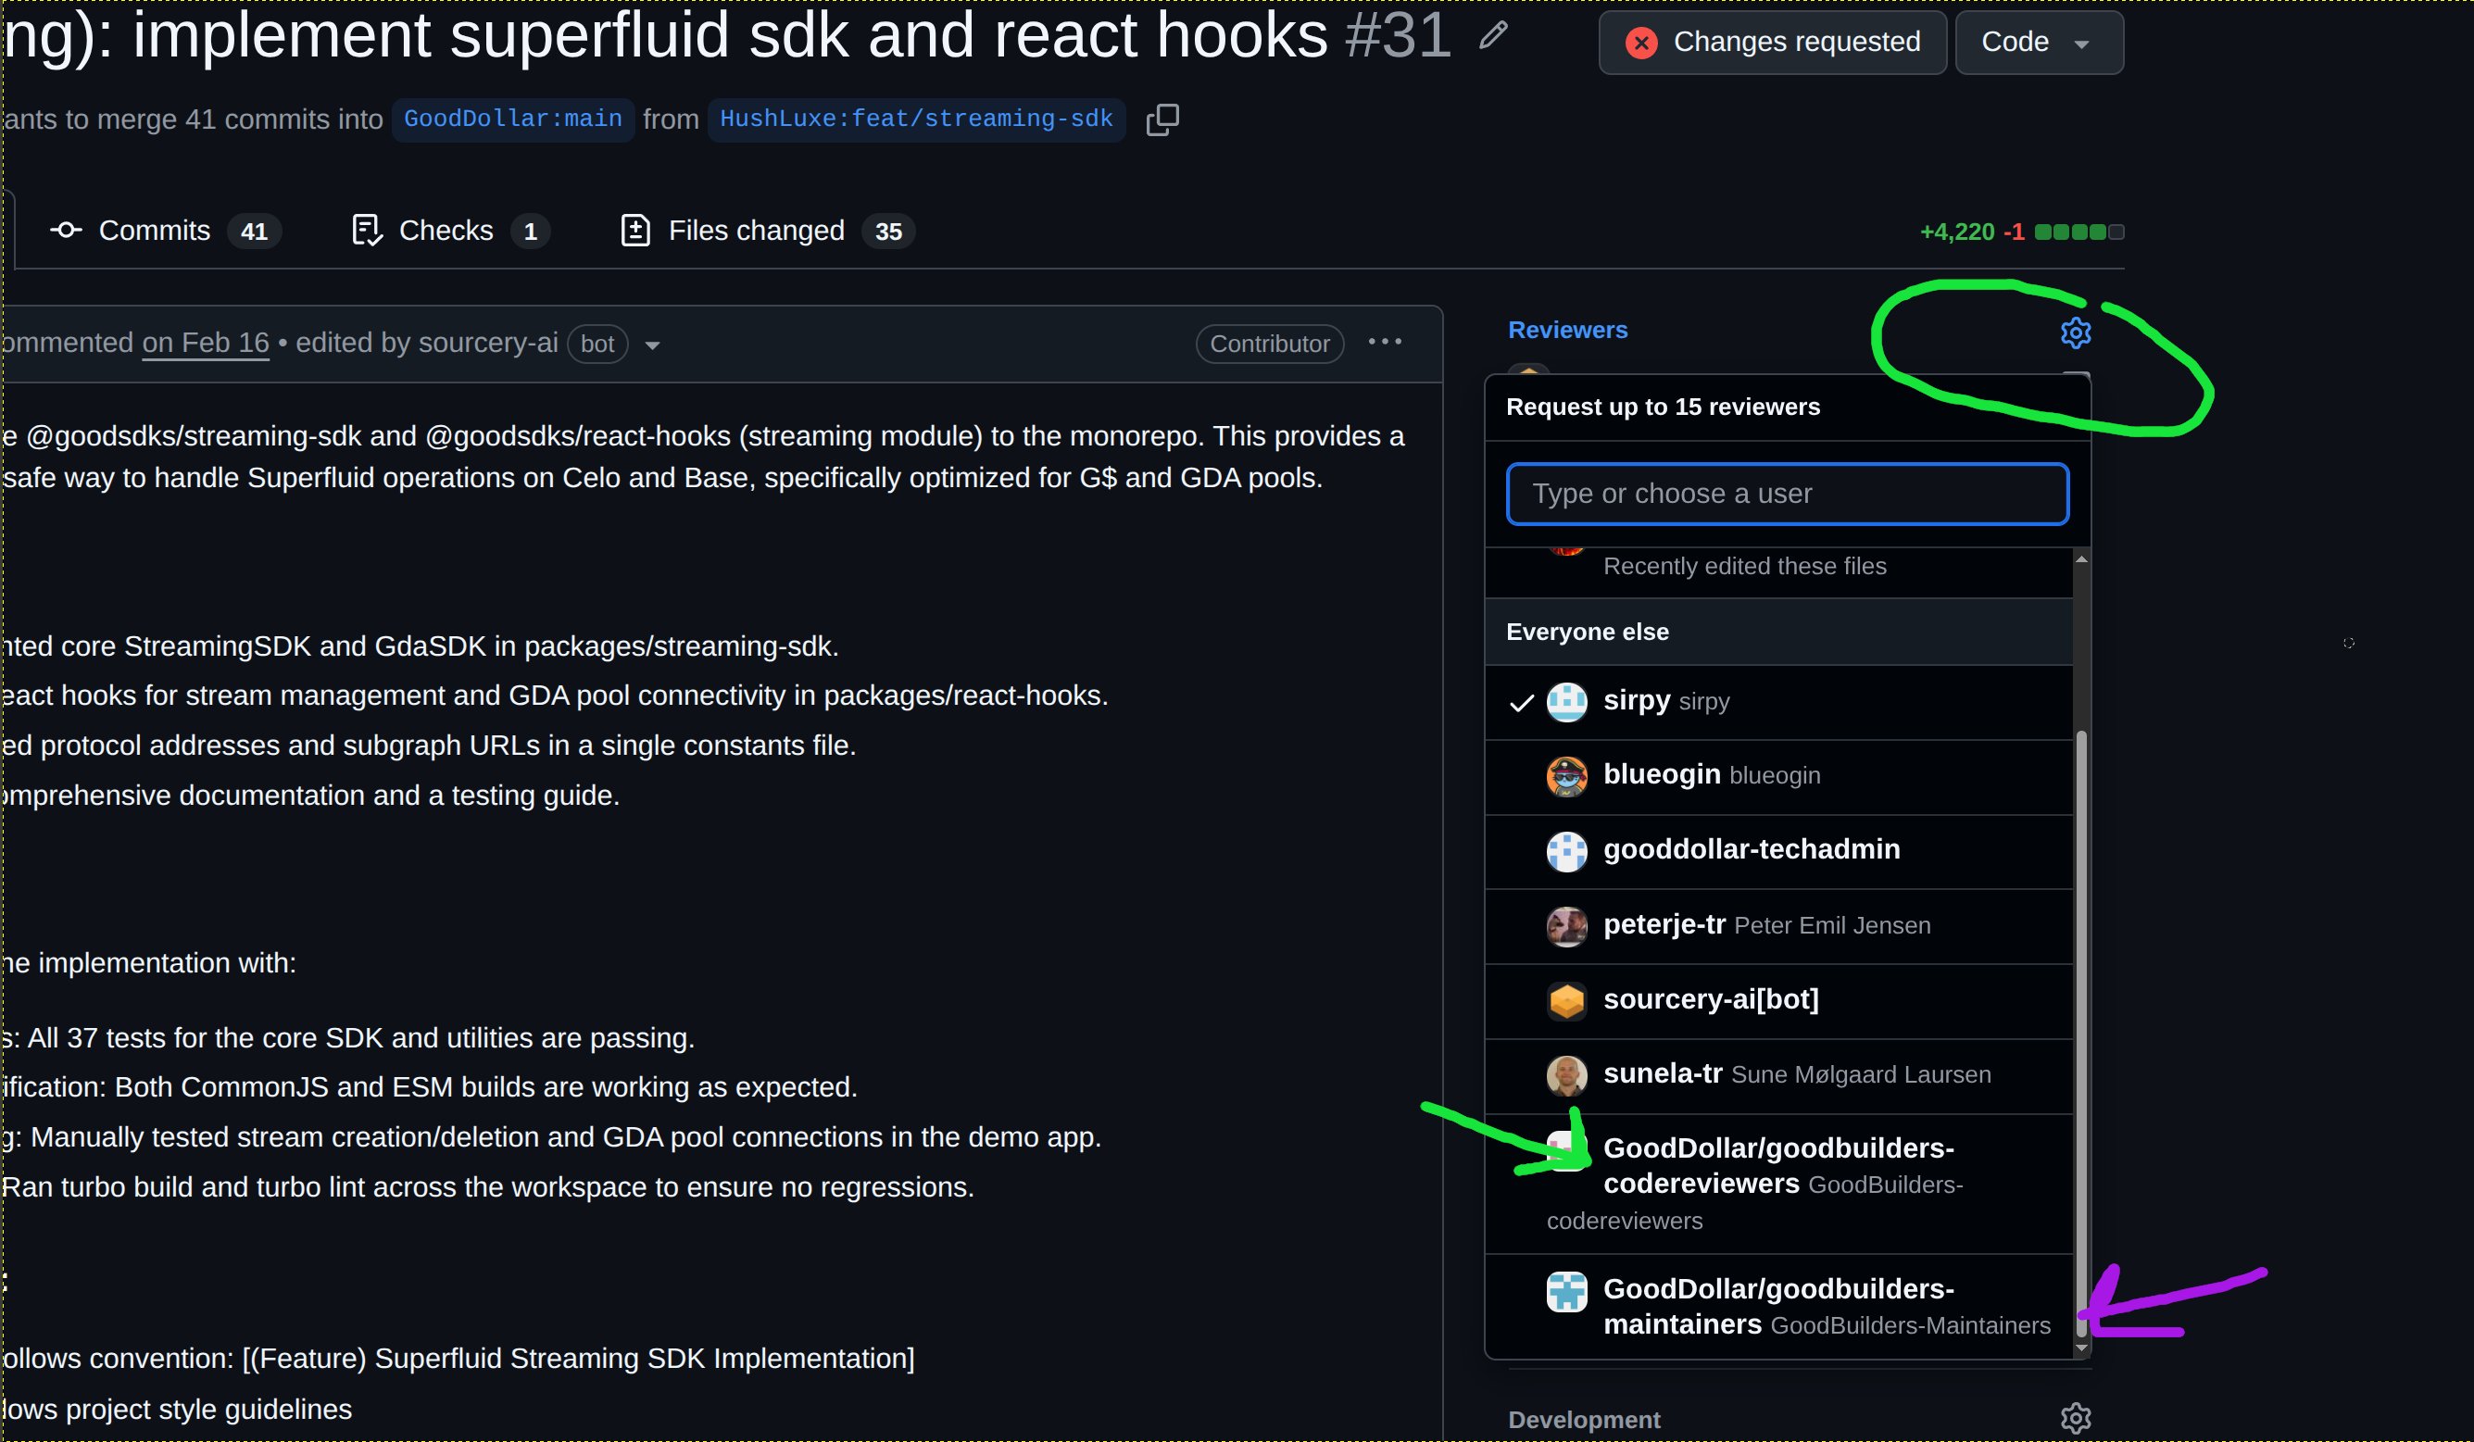Click the goodbuilders-maintainers team avatar
2474x1442 pixels.
[x=1566, y=1292]
